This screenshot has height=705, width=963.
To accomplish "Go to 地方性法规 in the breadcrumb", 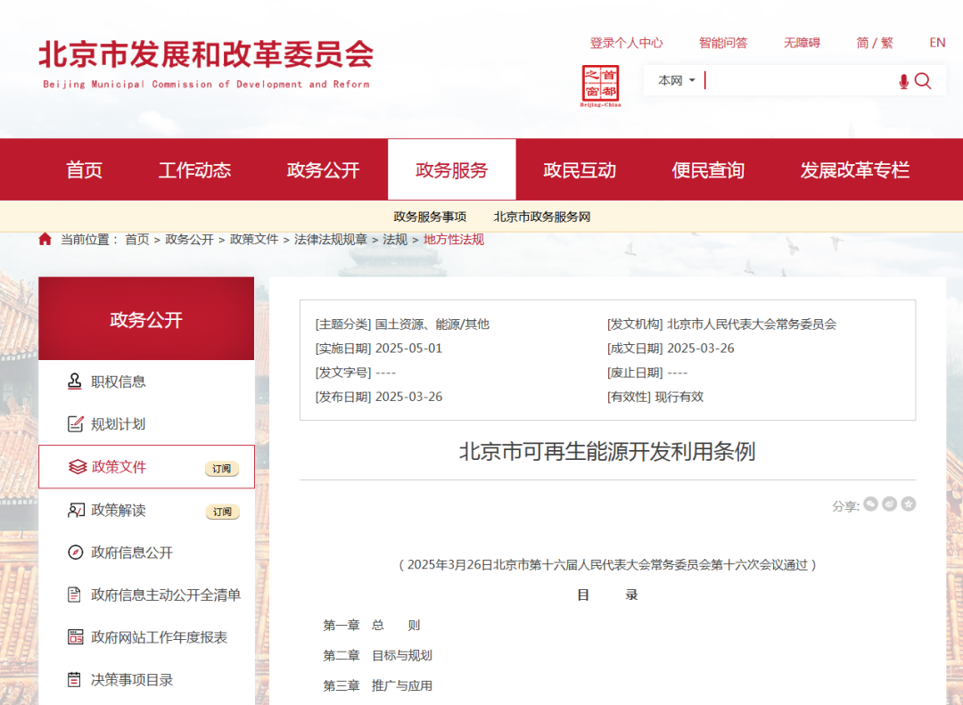I will click(453, 240).
